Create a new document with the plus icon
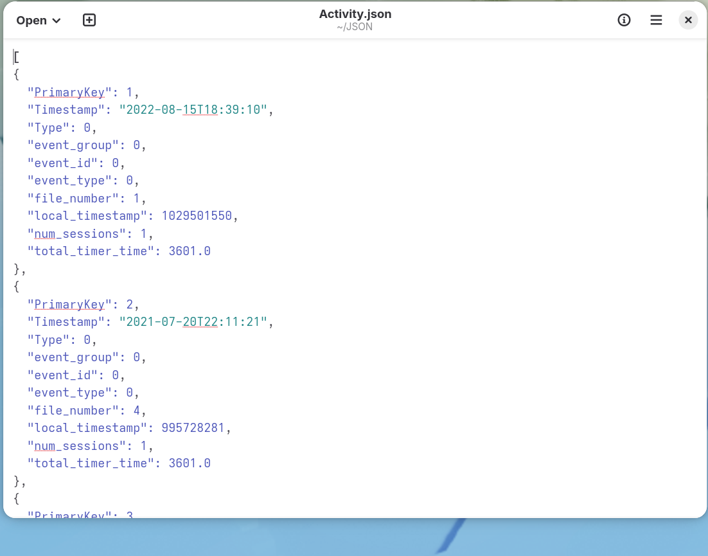This screenshot has width=708, height=556. tap(89, 21)
